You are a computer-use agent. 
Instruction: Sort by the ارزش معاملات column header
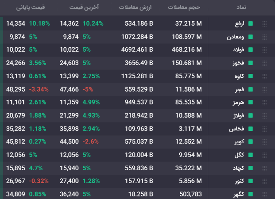(x=135, y=7)
